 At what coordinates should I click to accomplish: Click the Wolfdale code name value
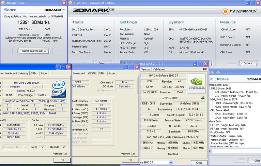click(x=15, y=87)
